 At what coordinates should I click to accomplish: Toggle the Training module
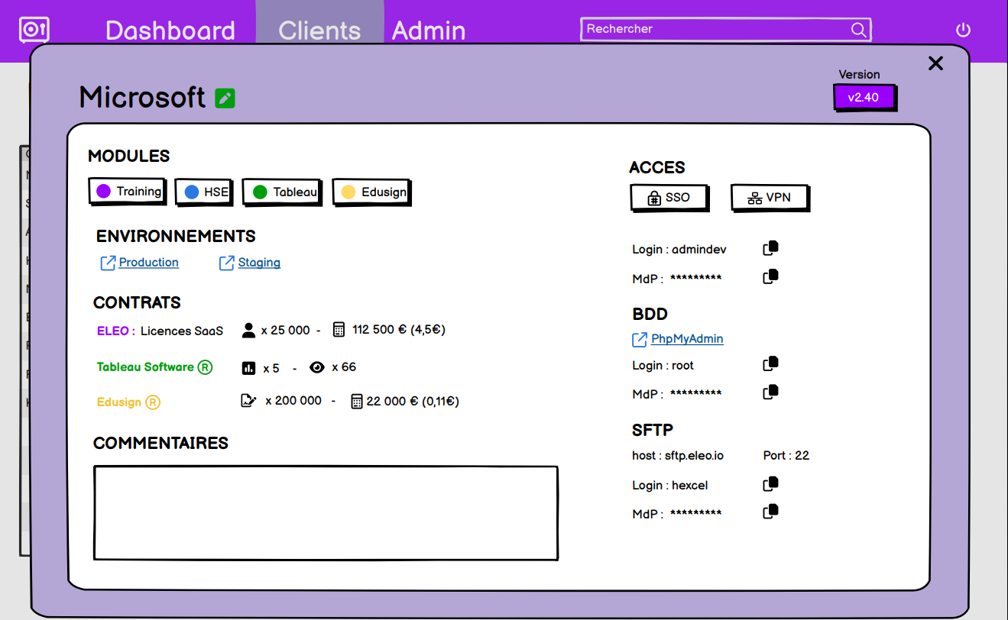tap(127, 191)
